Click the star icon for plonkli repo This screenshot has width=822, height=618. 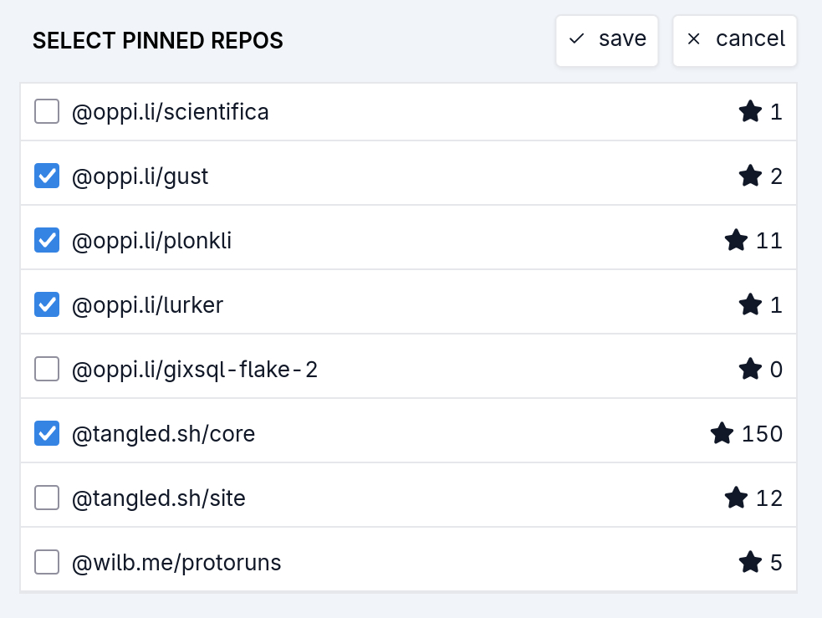coord(736,241)
